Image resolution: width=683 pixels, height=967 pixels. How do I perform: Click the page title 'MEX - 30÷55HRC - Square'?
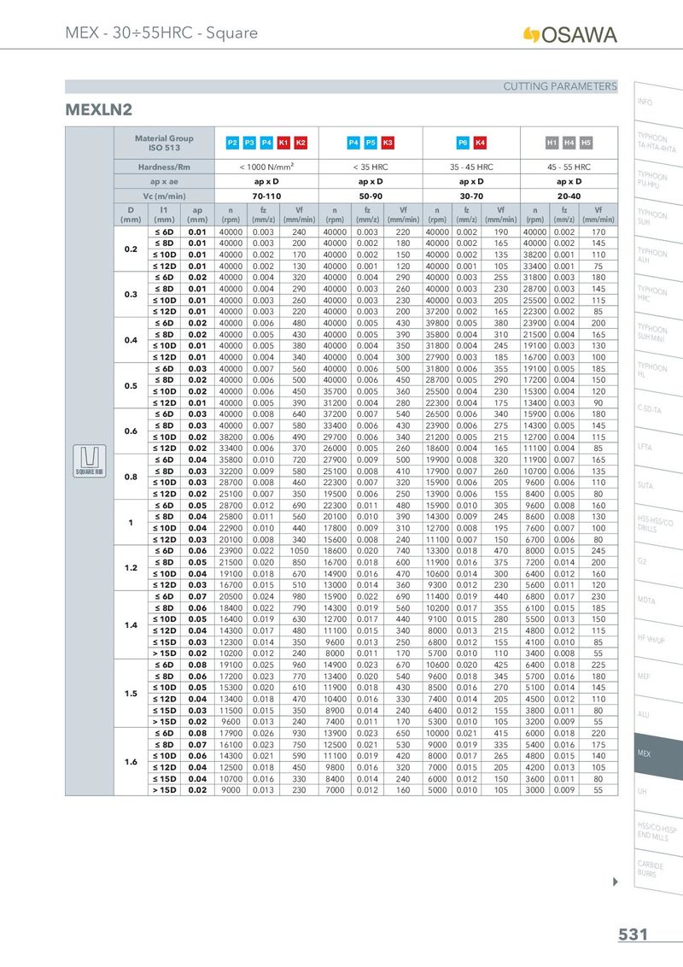click(x=161, y=32)
